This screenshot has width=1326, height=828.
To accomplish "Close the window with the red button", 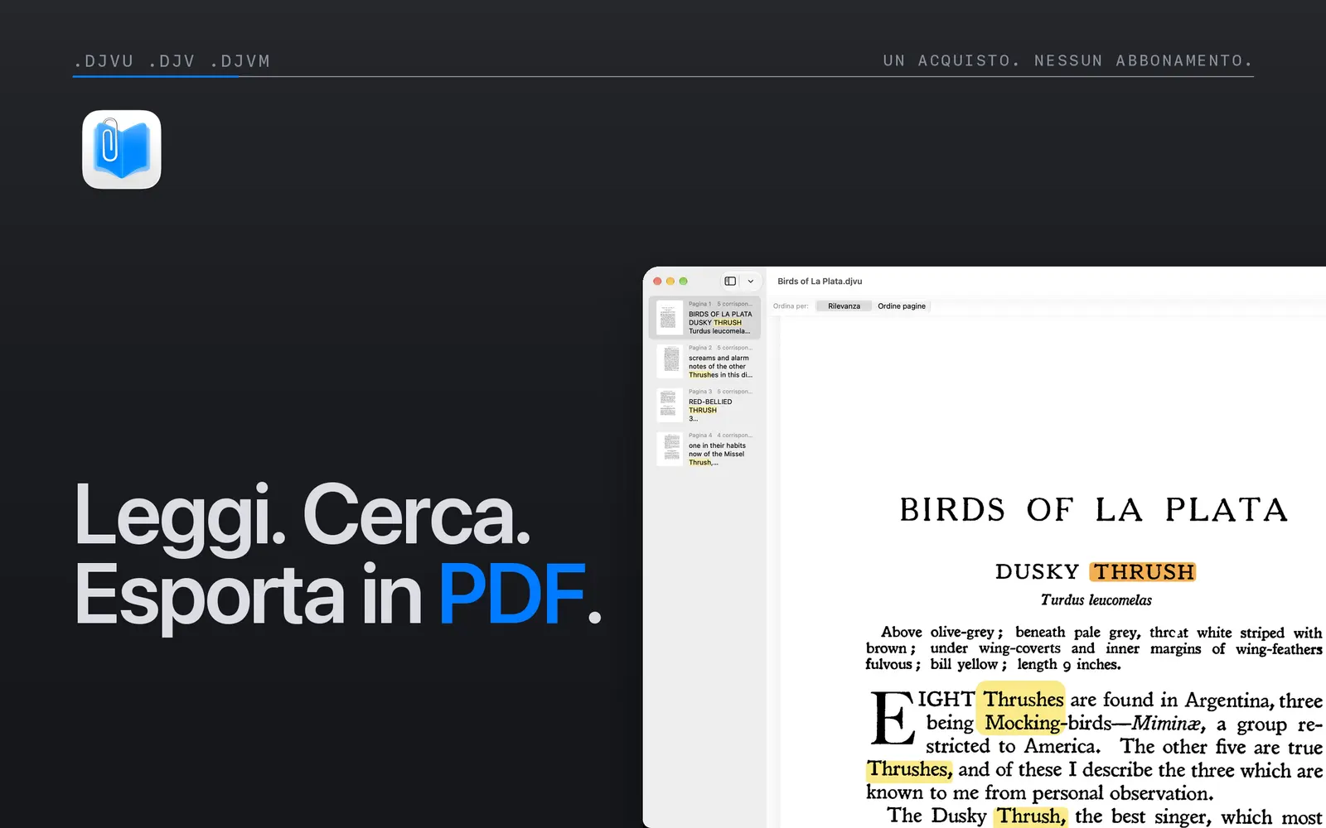I will 657,282.
